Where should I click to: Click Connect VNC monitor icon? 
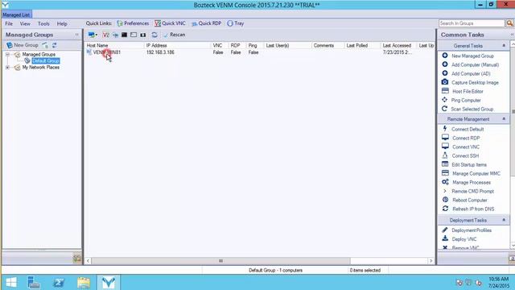[x=445, y=147]
